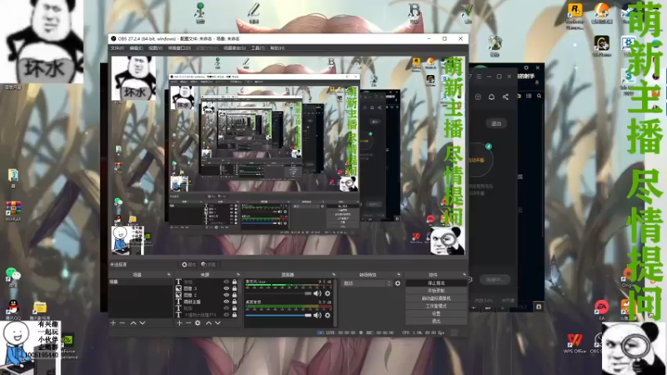Toggle the lock on the 萌新主播 source
This screenshot has width=667, height=375.
coord(234,302)
